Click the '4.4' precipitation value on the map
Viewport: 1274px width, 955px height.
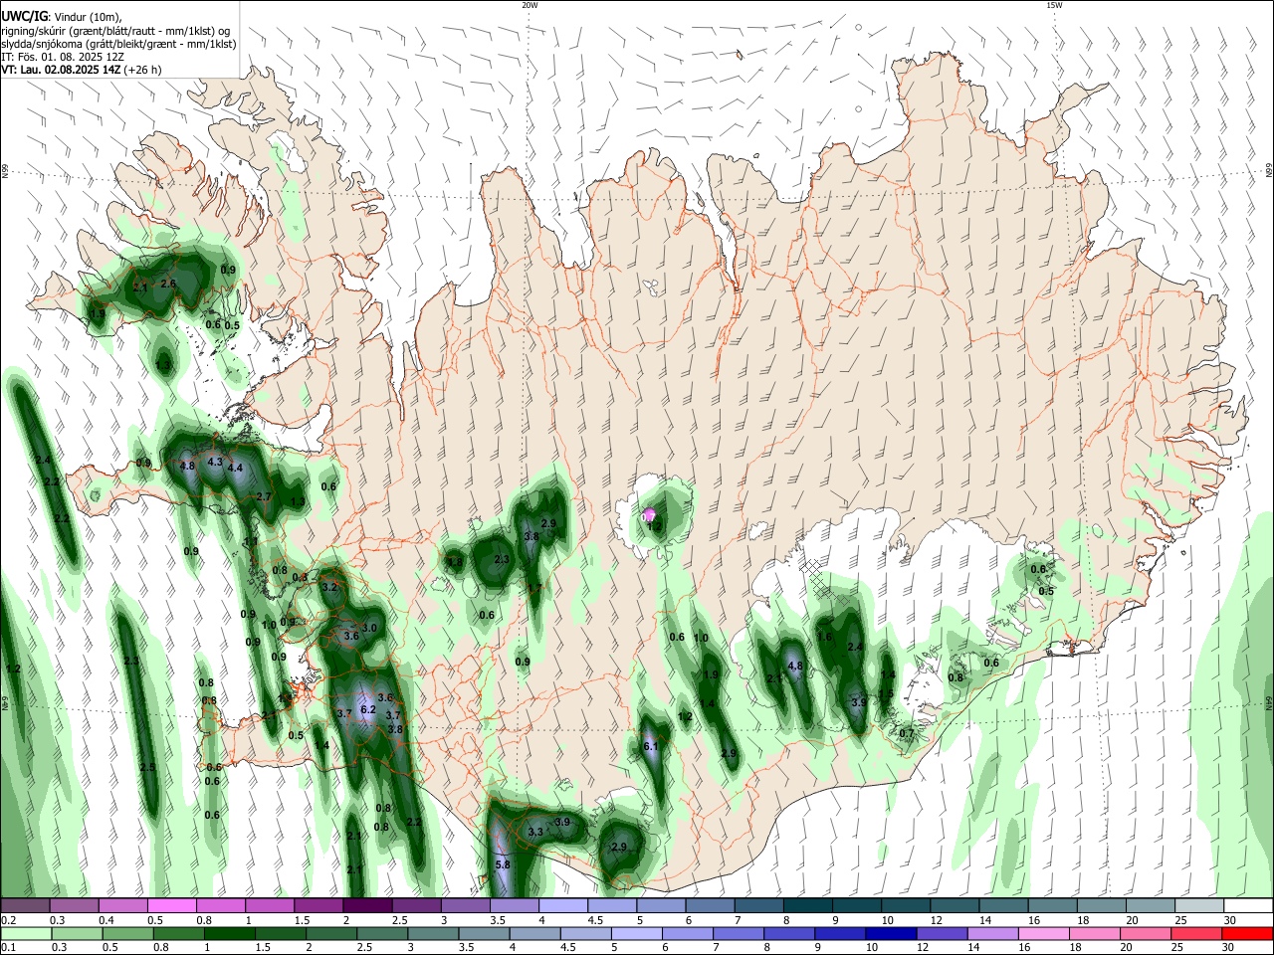[x=236, y=468]
